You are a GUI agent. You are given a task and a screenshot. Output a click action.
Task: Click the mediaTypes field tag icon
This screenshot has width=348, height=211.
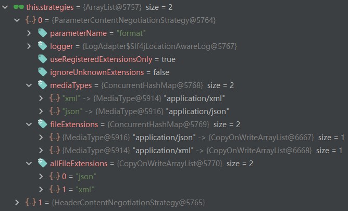coord(43,85)
